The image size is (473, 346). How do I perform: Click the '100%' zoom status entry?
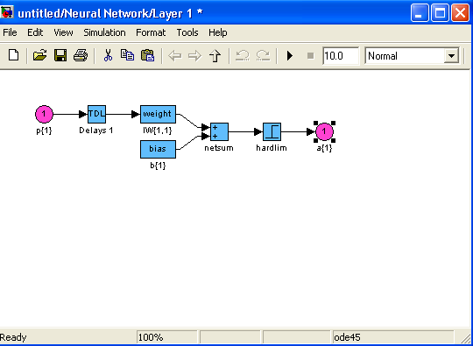166,337
